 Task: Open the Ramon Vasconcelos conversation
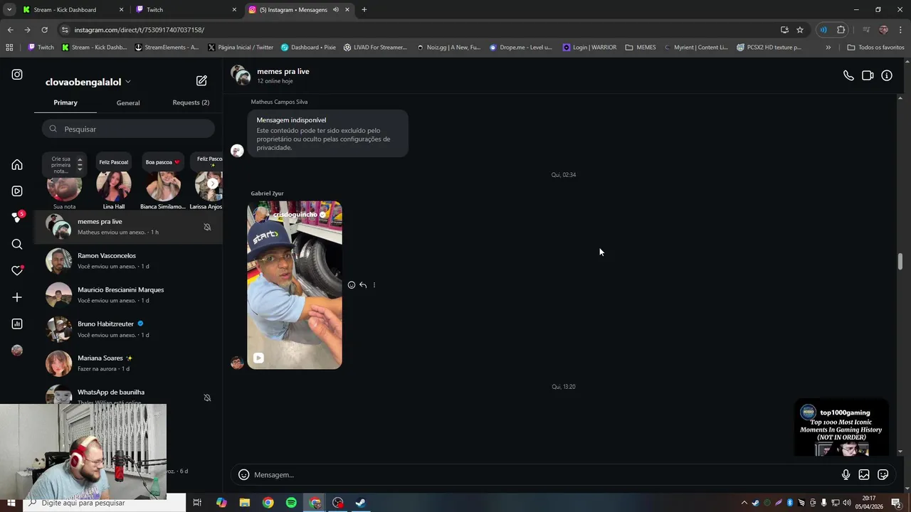128,261
